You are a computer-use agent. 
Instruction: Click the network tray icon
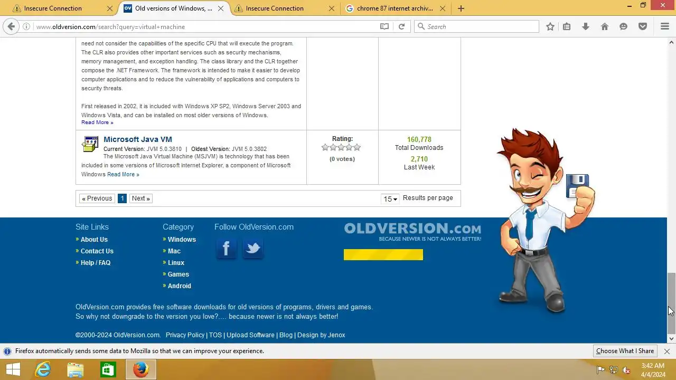coord(613,370)
